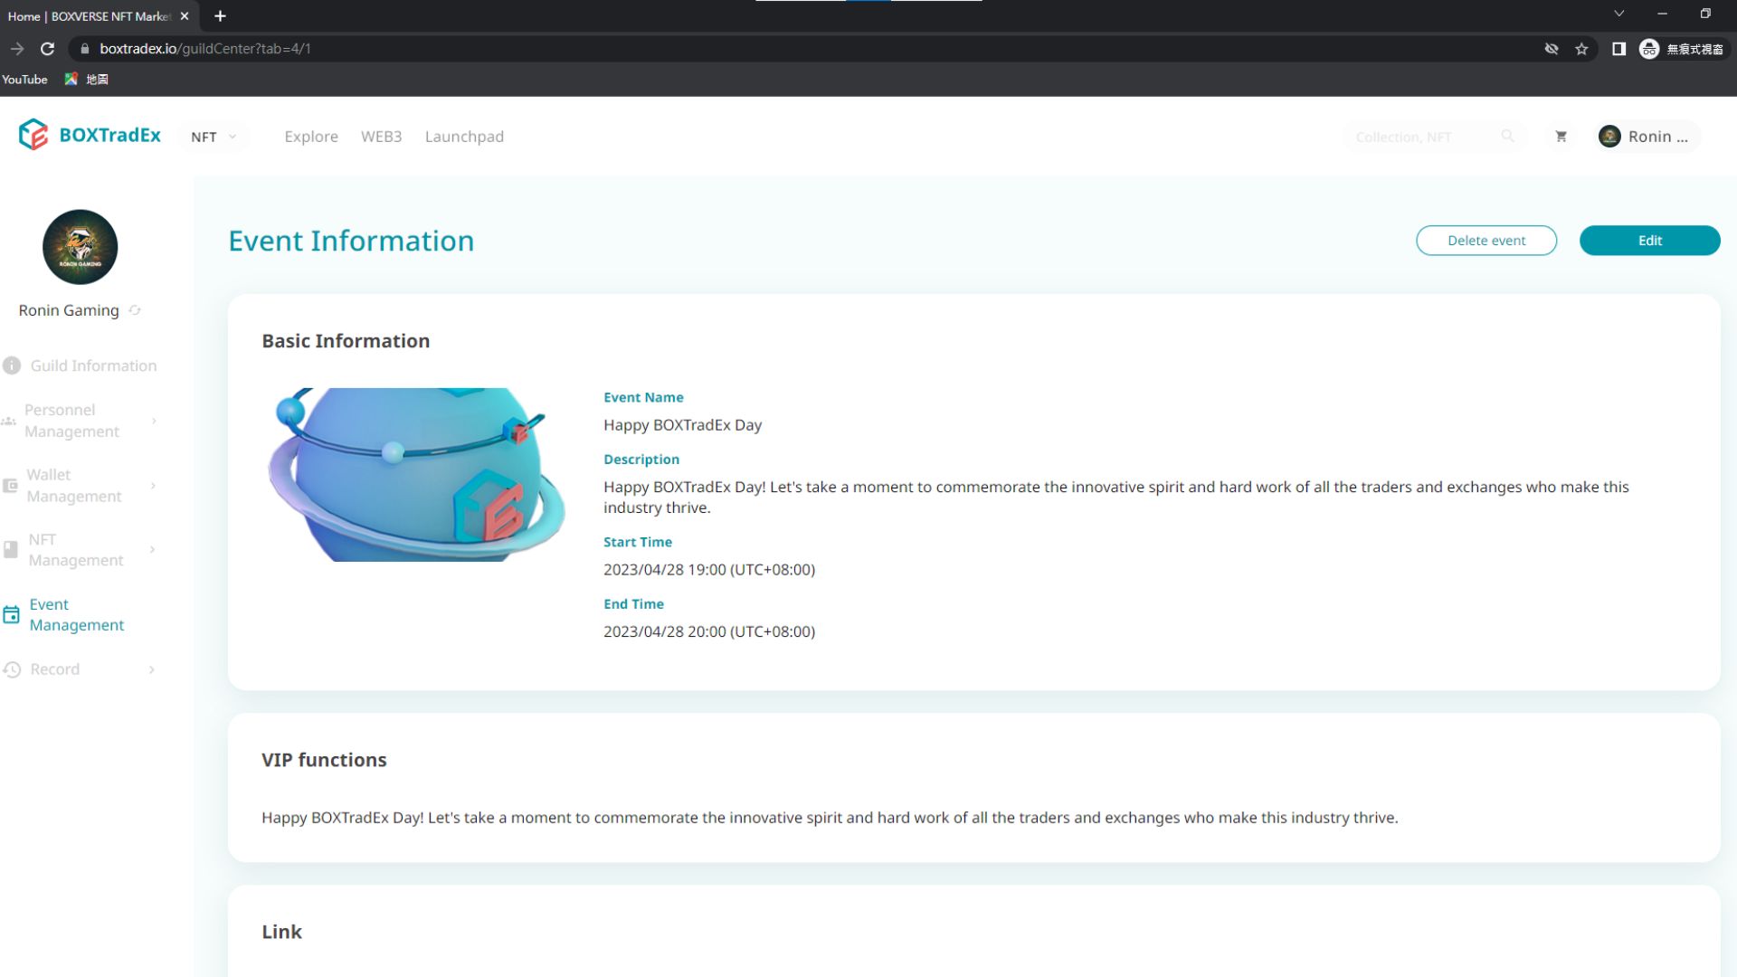Click the Event Management calendar icon
This screenshot has width=1737, height=977.
click(x=12, y=615)
